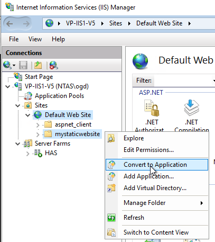This screenshot has height=242, width=215.
Task: Click the Start Page icon
Action: pos(18,76)
